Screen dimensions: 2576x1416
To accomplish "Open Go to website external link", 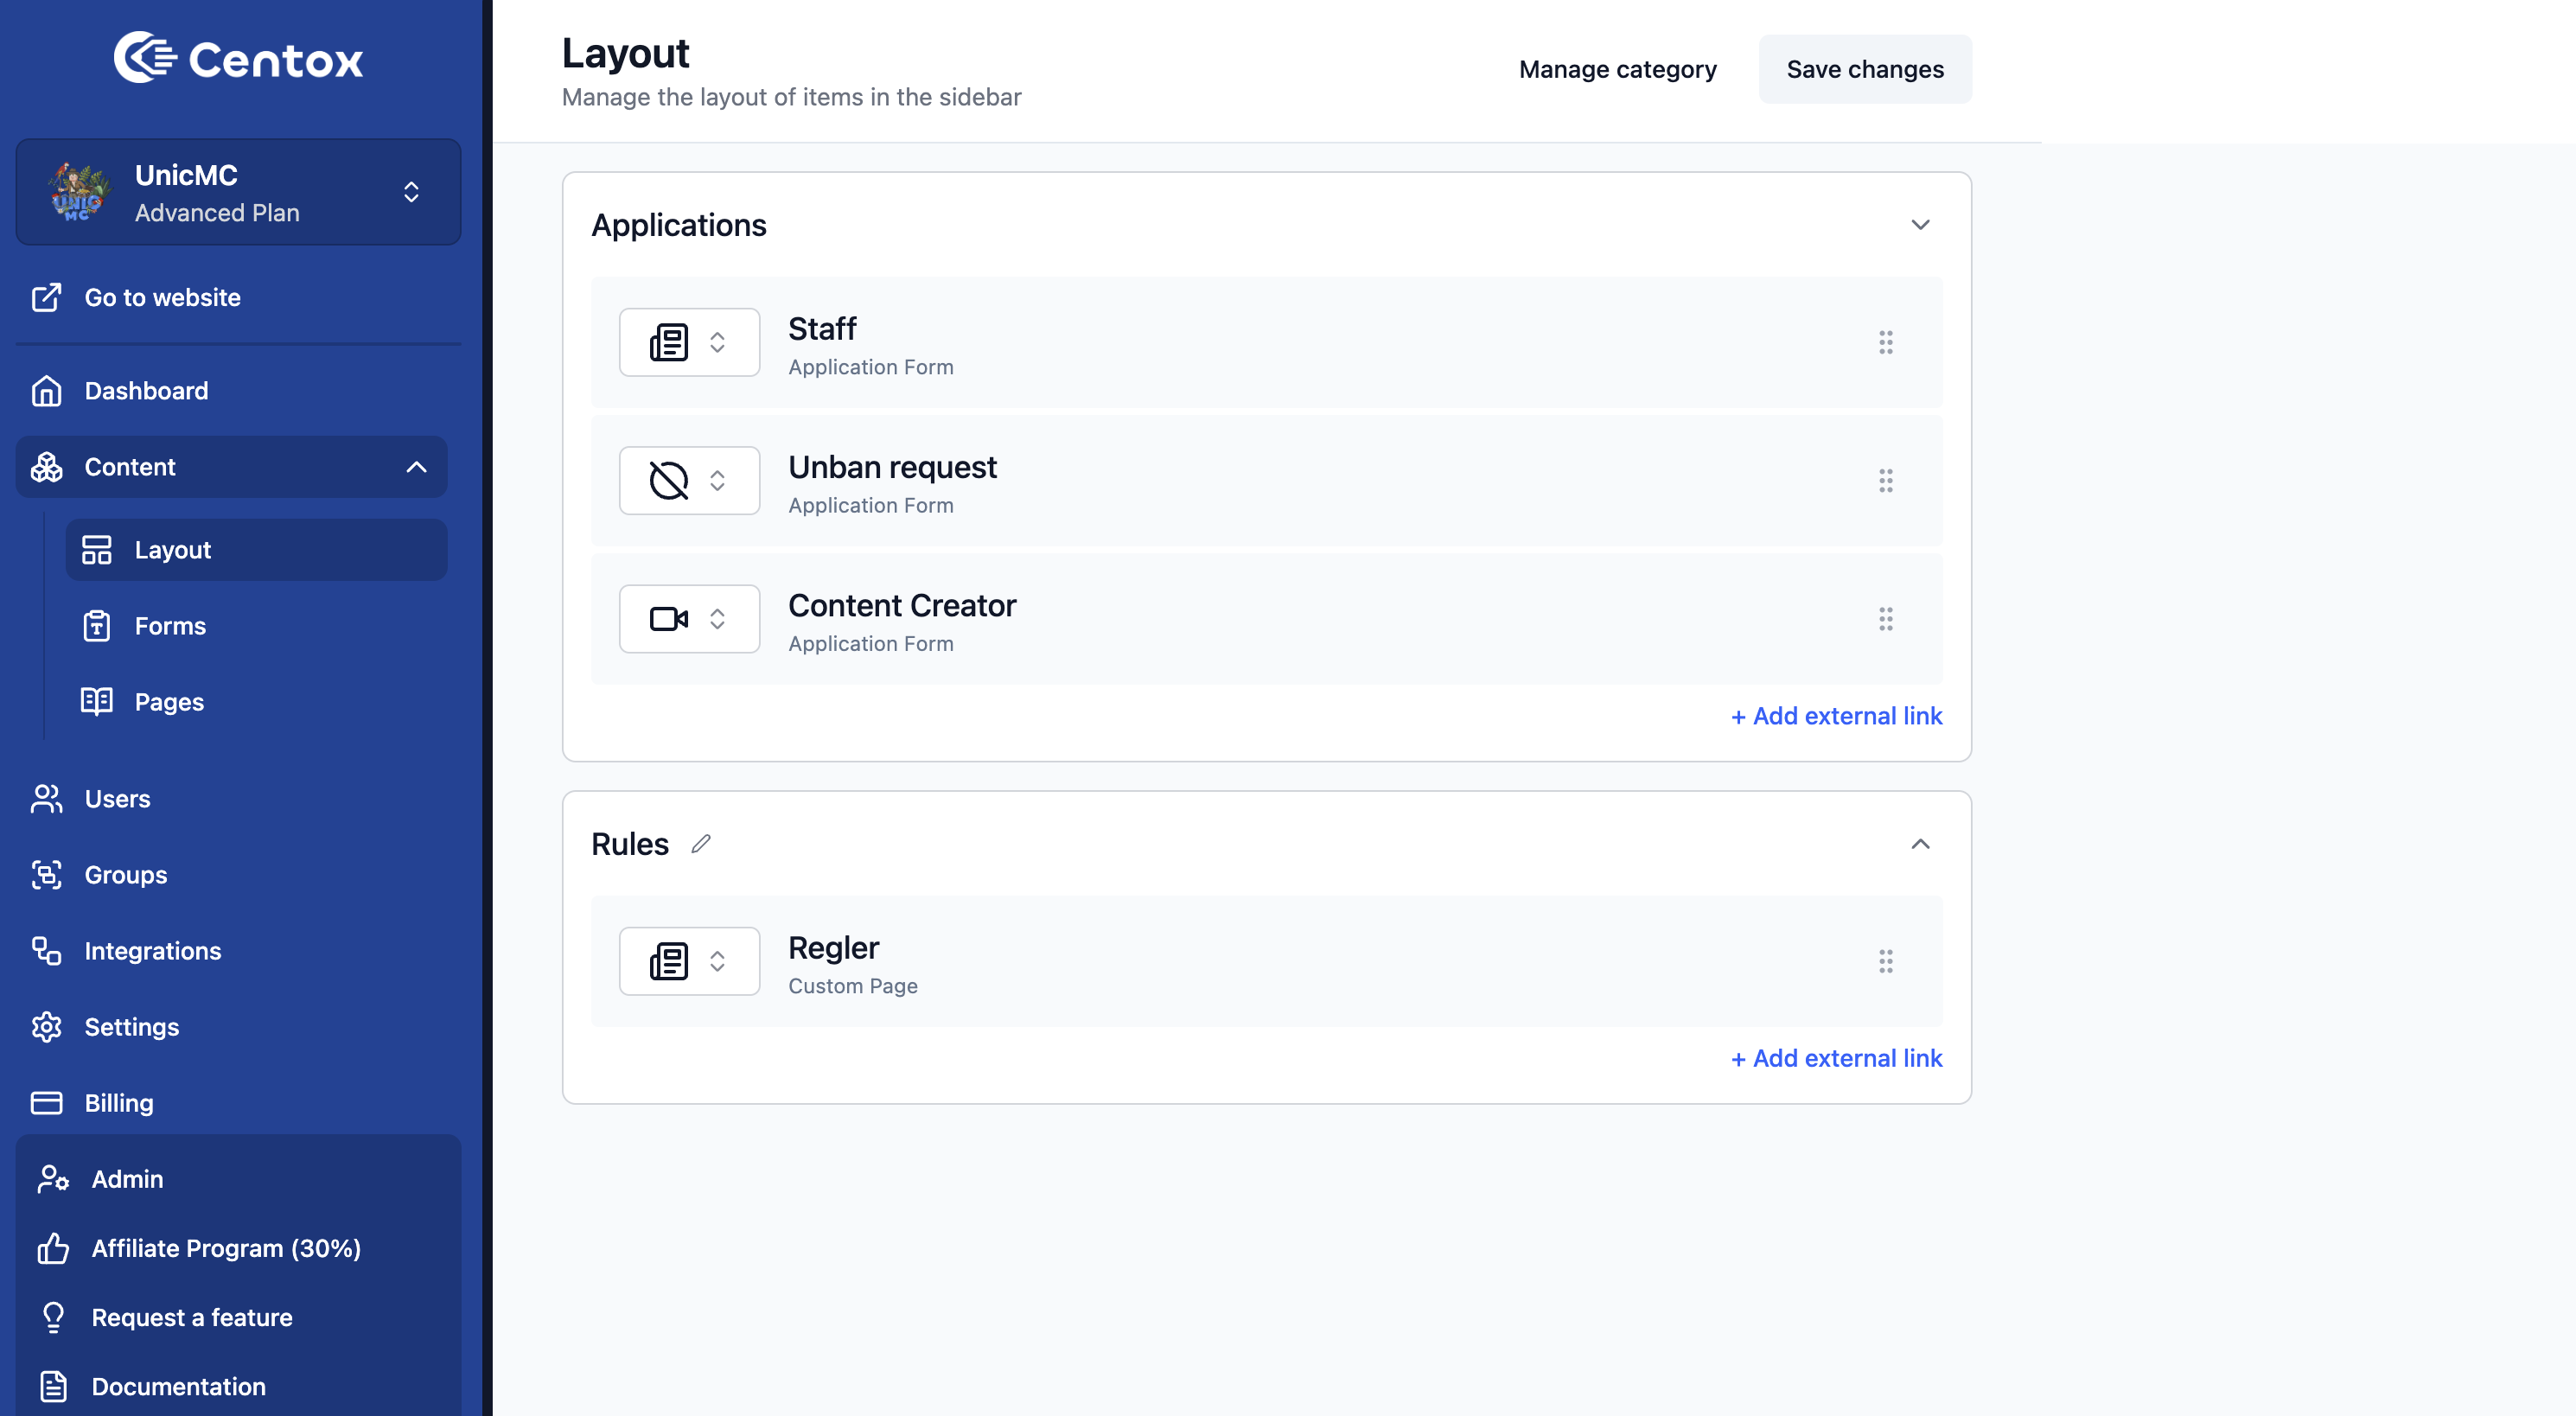I will click(x=162, y=297).
